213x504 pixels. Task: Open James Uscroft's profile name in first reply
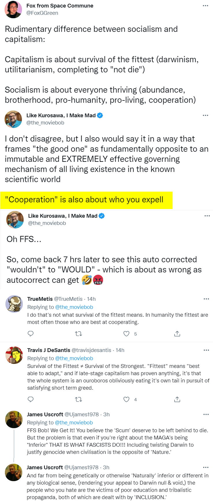45,414
